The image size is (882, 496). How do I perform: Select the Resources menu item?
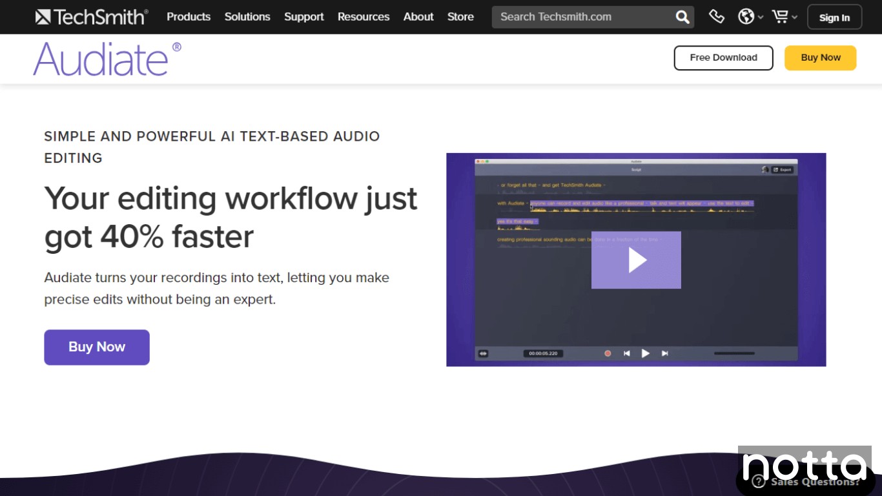pos(364,17)
